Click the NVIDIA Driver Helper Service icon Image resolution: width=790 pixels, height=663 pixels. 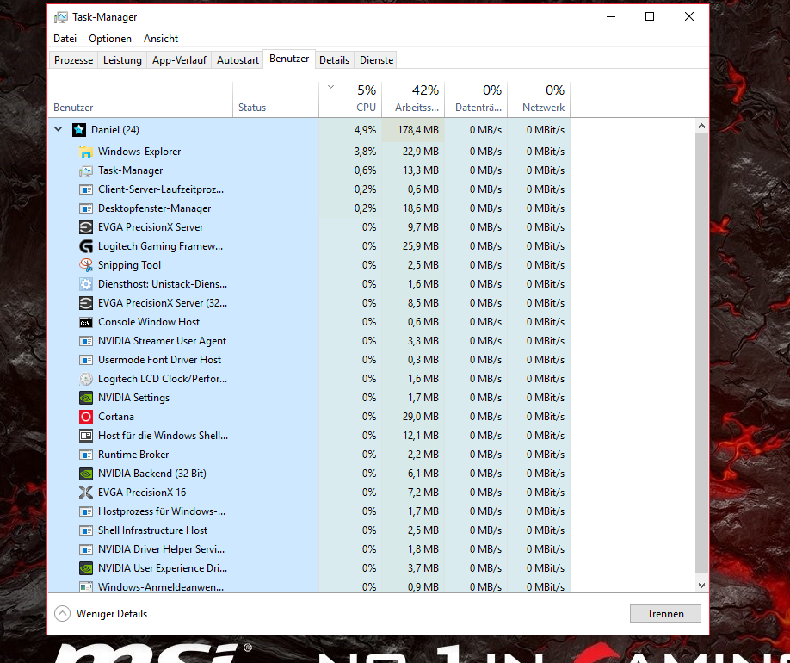(x=86, y=549)
